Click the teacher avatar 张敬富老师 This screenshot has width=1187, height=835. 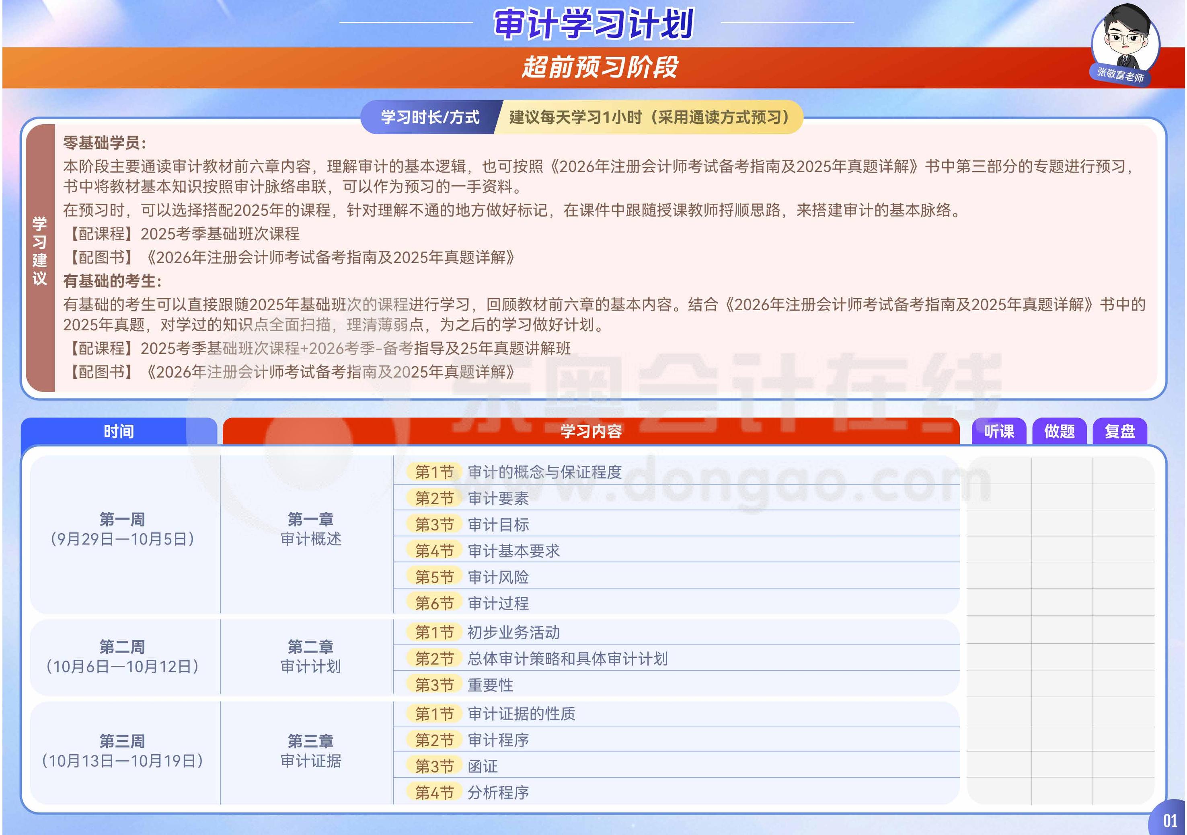(1125, 42)
